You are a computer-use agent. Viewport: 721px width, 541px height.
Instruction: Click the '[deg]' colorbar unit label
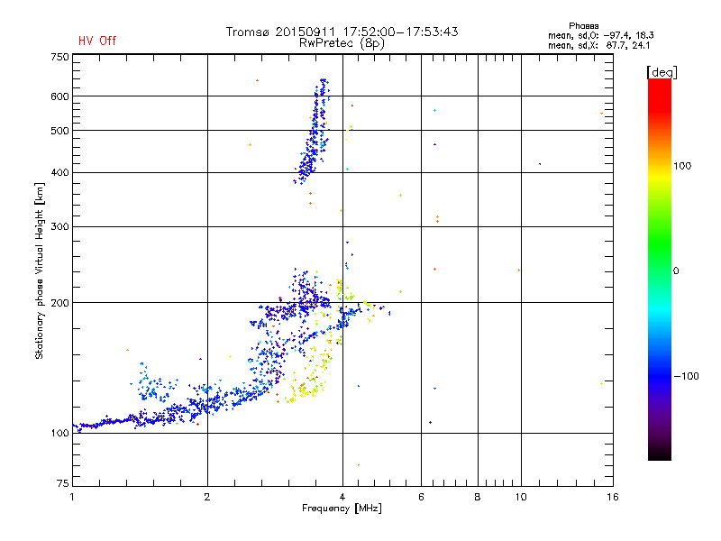coord(662,72)
